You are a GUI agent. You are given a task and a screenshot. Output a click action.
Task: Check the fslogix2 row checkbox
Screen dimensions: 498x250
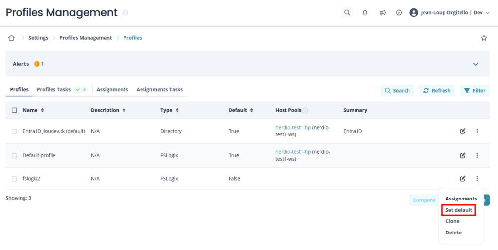coord(14,179)
